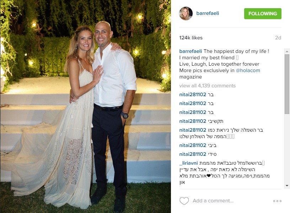Screen dimensions: 290x213
Task: Open the @holacom mention link
Action: (248, 70)
